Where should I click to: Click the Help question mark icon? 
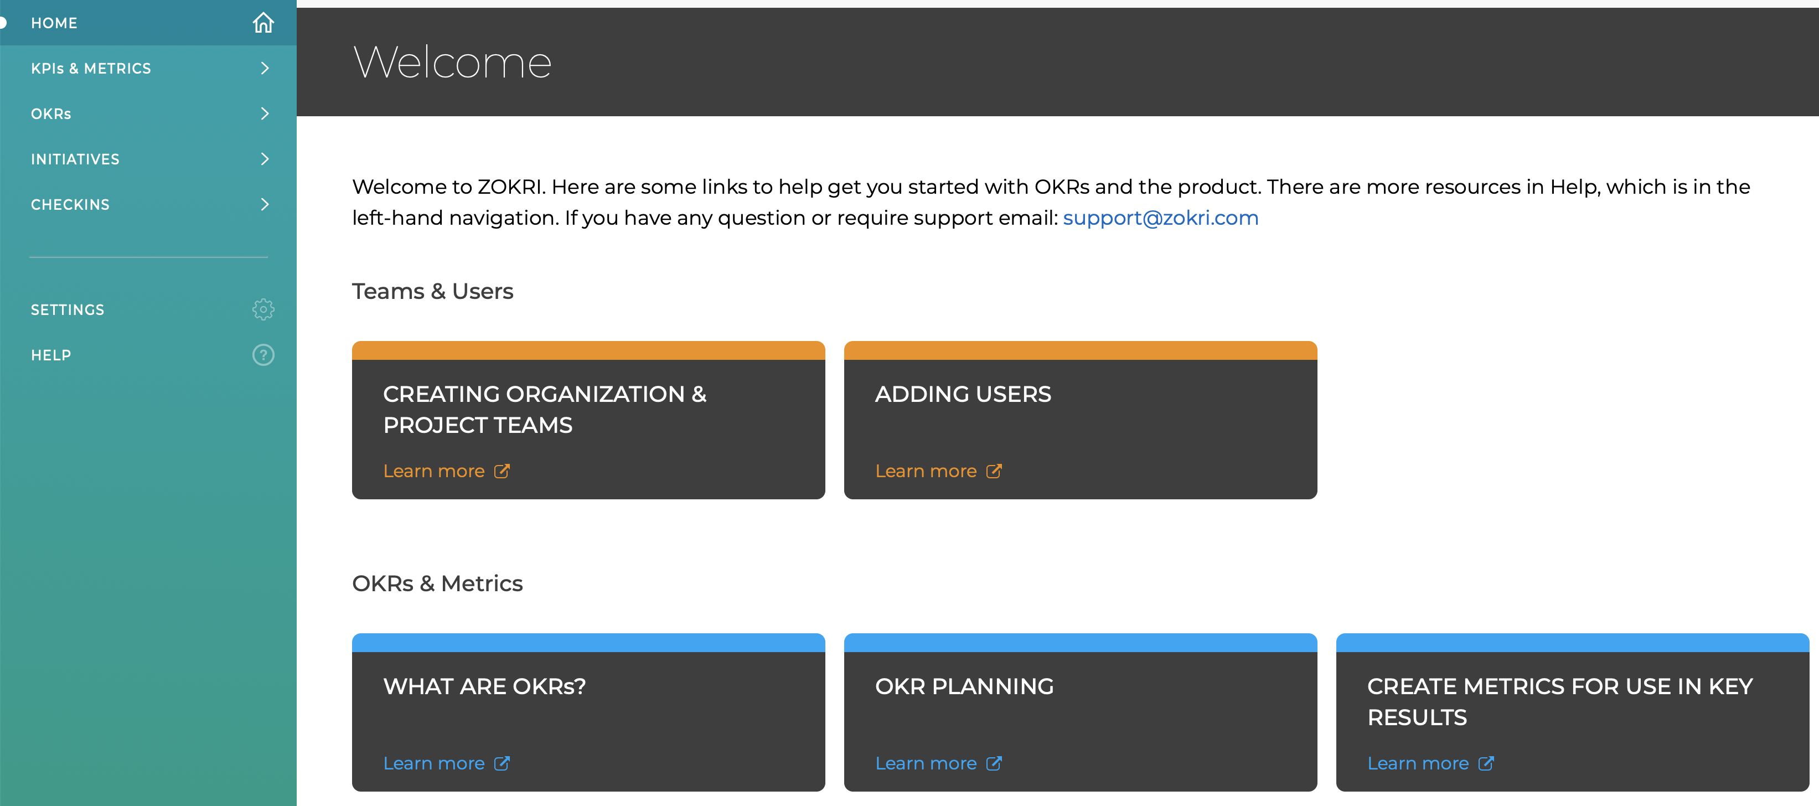[x=263, y=355]
